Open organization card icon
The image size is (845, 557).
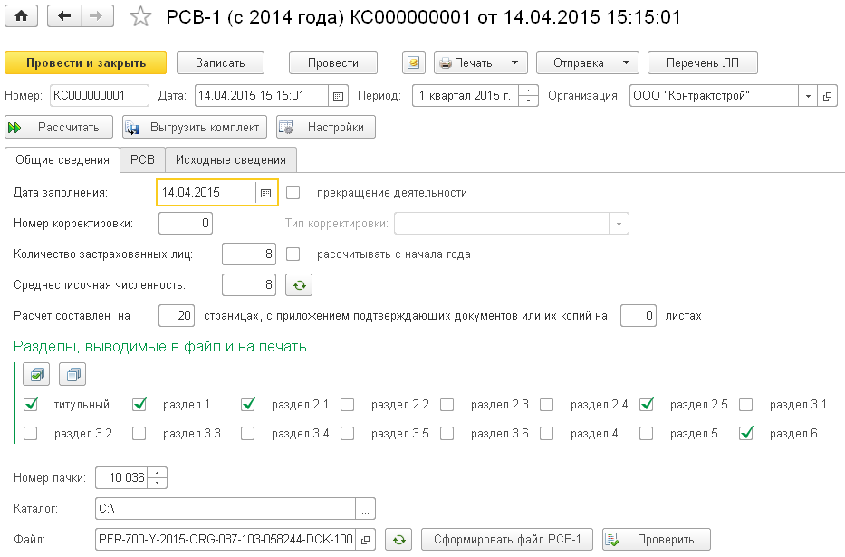pos(827,96)
